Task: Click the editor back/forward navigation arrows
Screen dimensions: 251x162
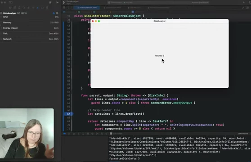Action: click(x=70, y=8)
